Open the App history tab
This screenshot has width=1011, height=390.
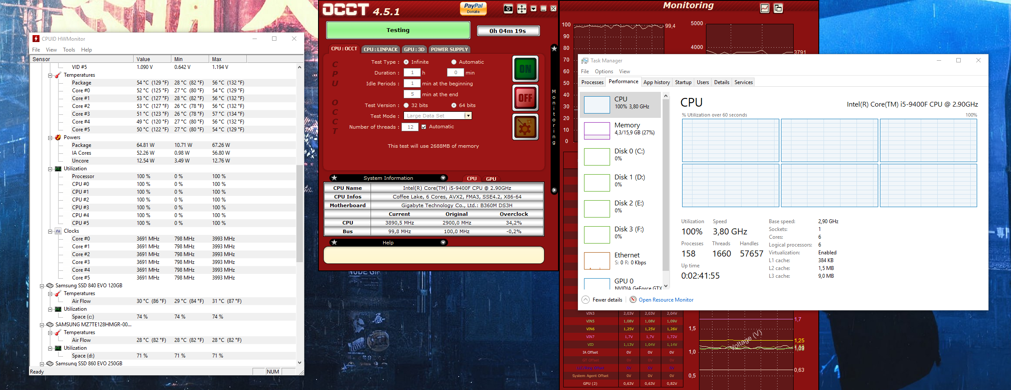[656, 82]
